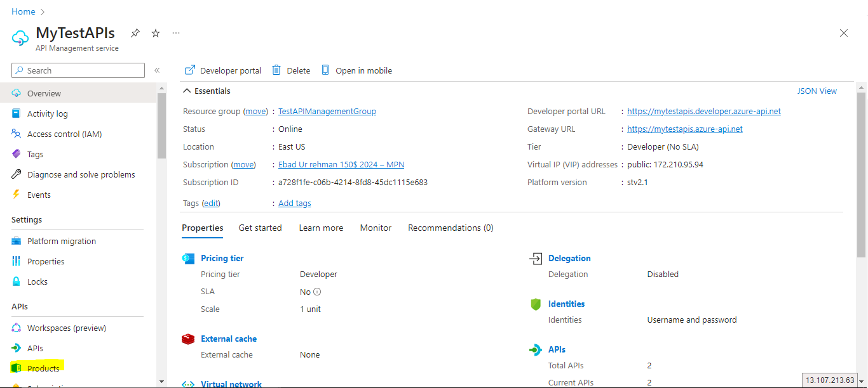Open Pricing tier heading link

tap(222, 258)
